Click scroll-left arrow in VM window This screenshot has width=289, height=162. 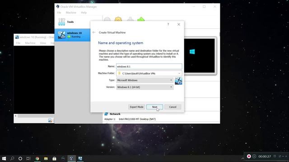click(x=16, y=116)
